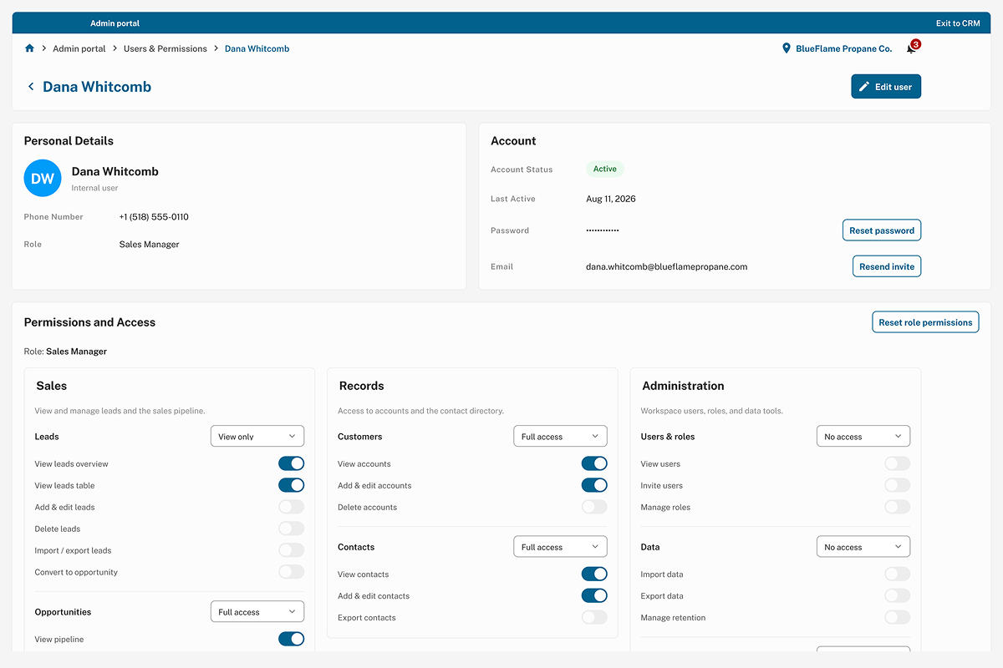Image resolution: width=1003 pixels, height=668 pixels.
Task: Click email dana.whitcomb@blueflamepropane.com
Action: 666,267
